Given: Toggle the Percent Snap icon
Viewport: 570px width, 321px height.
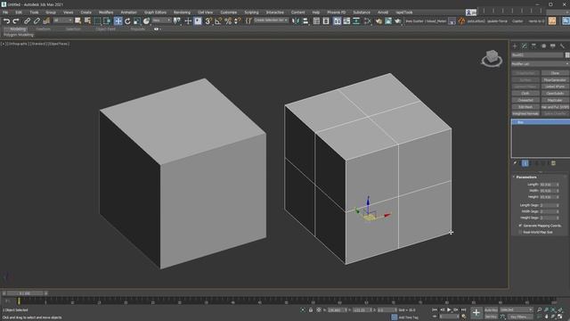Looking at the screenshot, I should pyautogui.click(x=228, y=21).
